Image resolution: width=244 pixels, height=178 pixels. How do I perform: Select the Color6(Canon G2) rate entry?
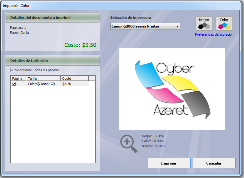[x=41, y=84]
